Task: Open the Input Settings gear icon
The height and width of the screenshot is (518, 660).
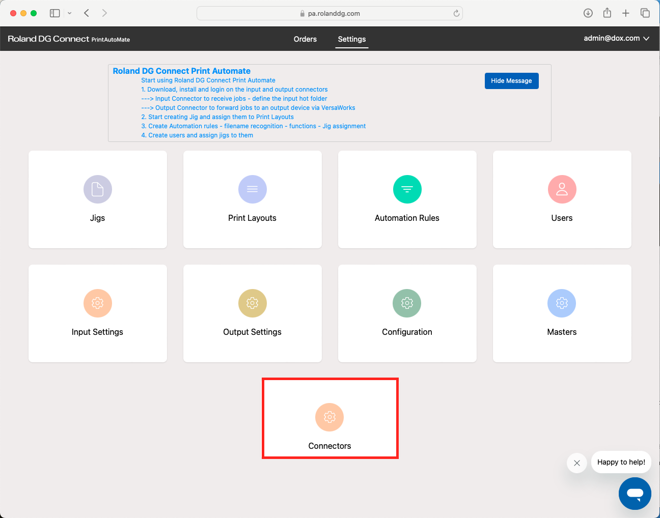Action: pos(97,303)
